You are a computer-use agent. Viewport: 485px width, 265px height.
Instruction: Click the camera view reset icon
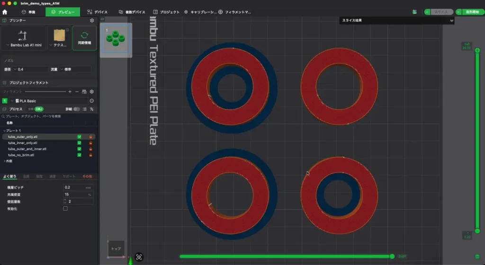coord(139,257)
